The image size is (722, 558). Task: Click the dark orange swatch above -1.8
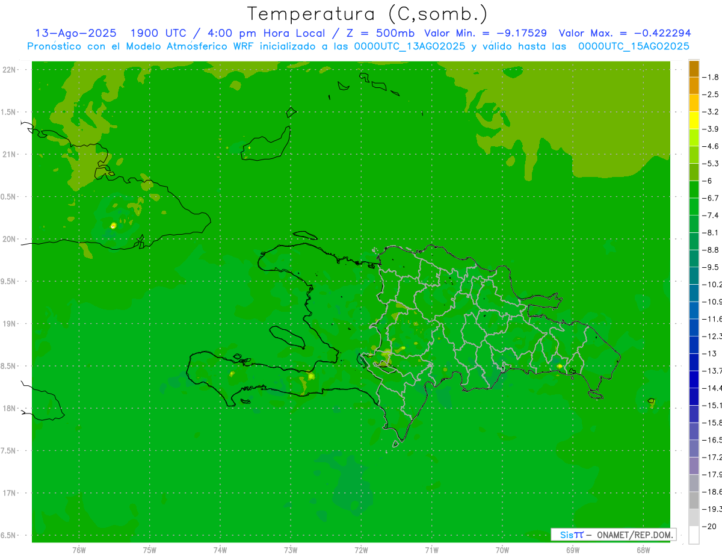pyautogui.click(x=694, y=69)
